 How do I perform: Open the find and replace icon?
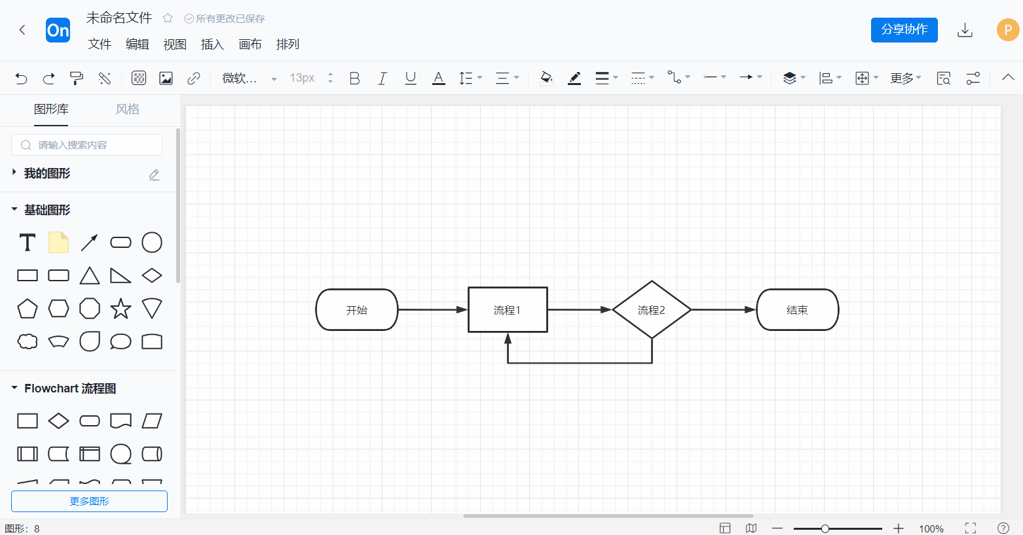[x=943, y=78]
